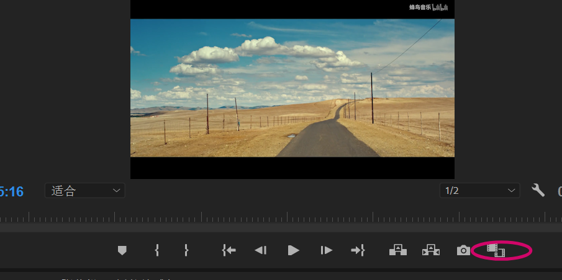Click the zoom scroll bar beneath the ruler
Image resolution: width=562 pixels, height=280 pixels.
[281, 227]
